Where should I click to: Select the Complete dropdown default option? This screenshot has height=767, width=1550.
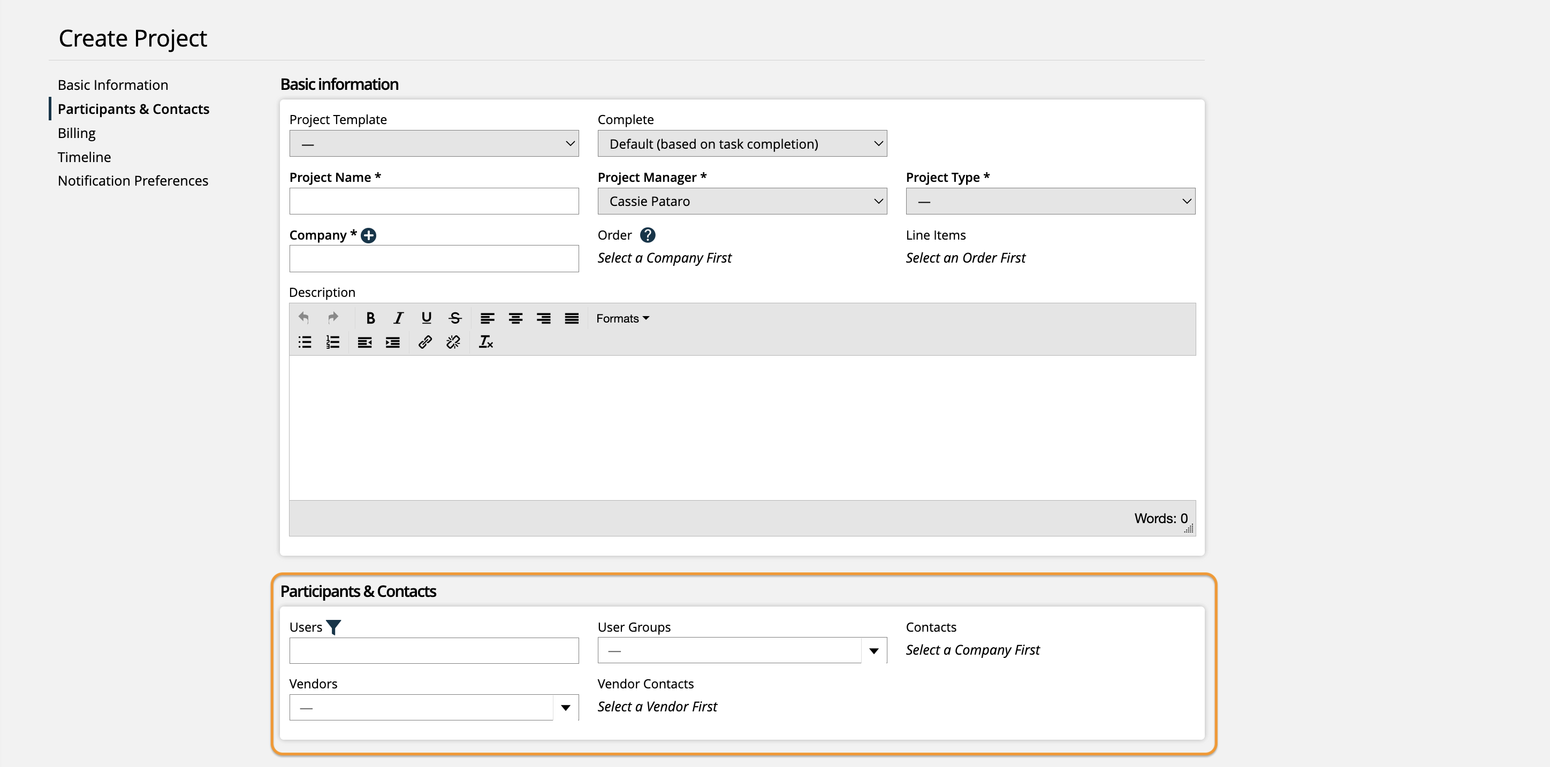(741, 143)
